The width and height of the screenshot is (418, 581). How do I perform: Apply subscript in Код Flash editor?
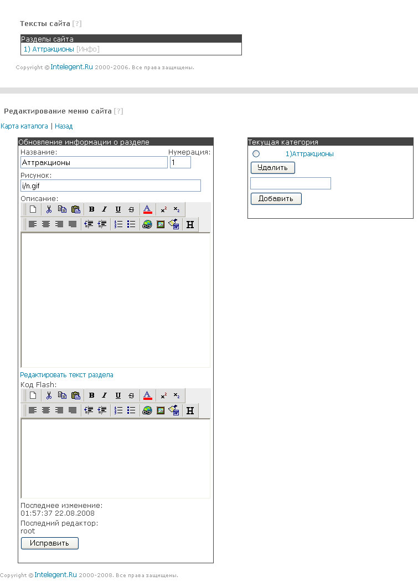(x=177, y=395)
